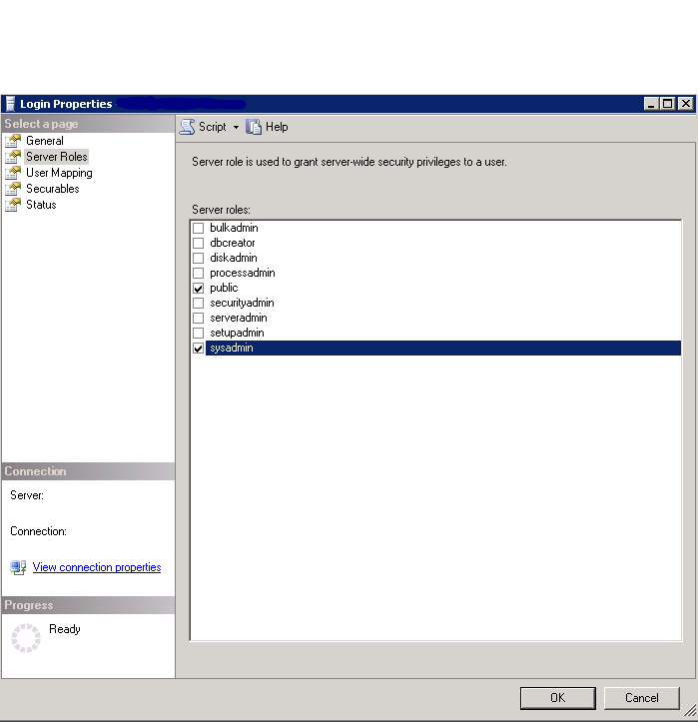Viewport: 698px width, 722px height.
Task: Click the Script toolbar icon
Action: [x=187, y=127]
